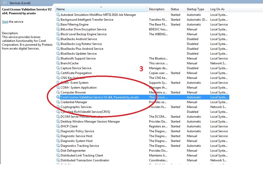The height and width of the screenshot is (169, 263).
Task: Select Cryptographic Services name
Action: [76, 107]
